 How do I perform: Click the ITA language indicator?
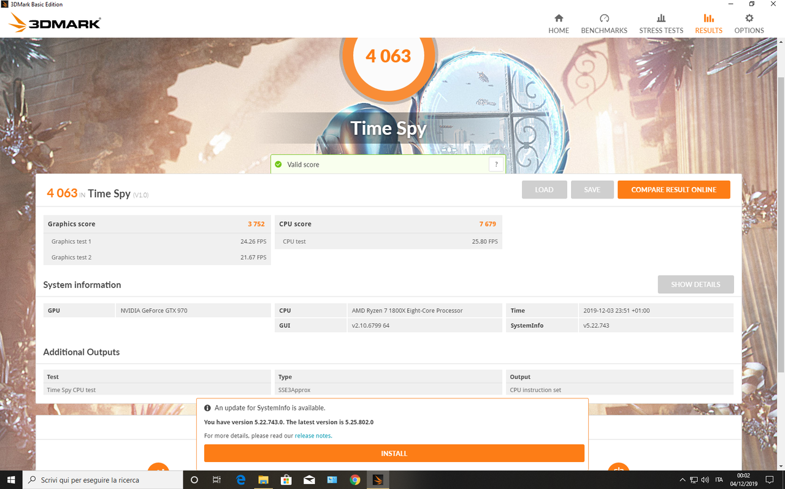[x=720, y=480]
